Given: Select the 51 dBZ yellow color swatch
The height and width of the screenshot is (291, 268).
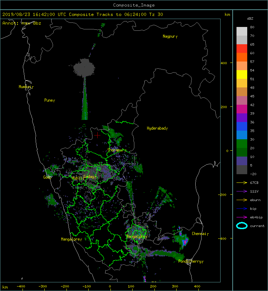Looking at the screenshot, I should pyautogui.click(x=242, y=74).
